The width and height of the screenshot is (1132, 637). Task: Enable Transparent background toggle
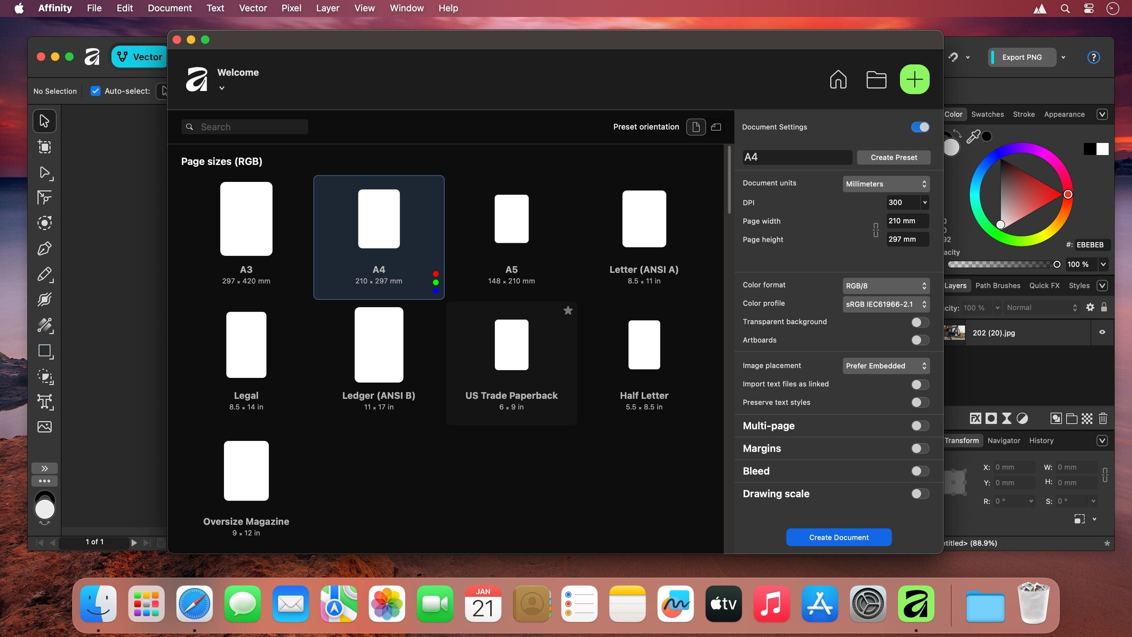click(920, 322)
